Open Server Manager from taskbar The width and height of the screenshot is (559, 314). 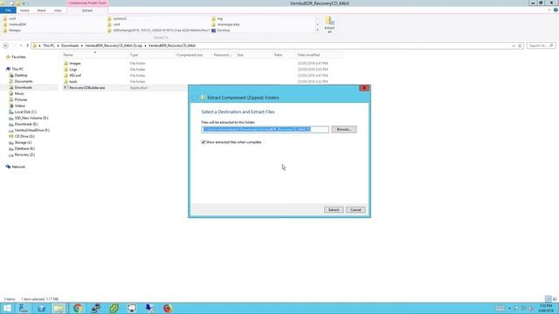24,308
